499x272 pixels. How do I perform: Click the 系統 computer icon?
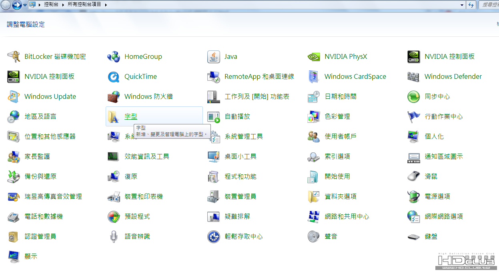(114, 137)
